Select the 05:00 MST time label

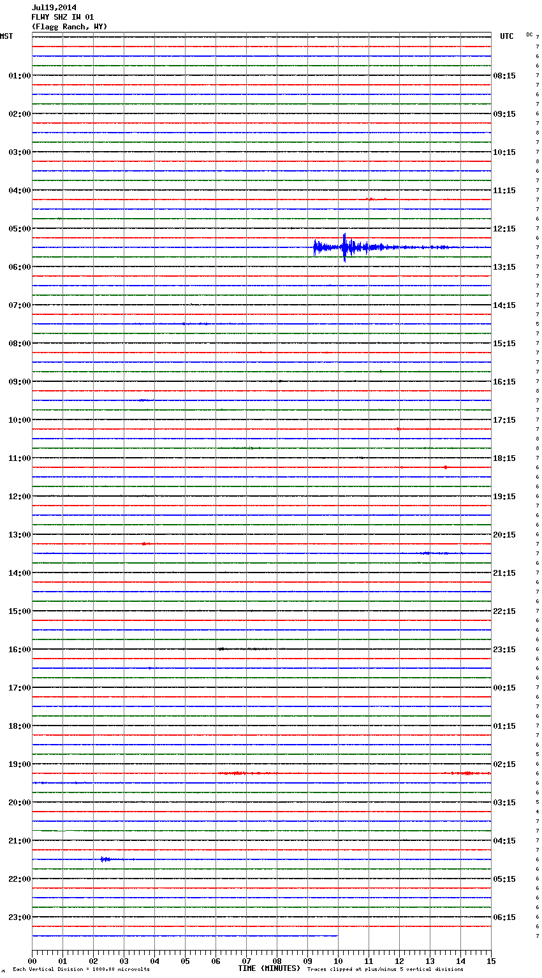(x=20, y=229)
